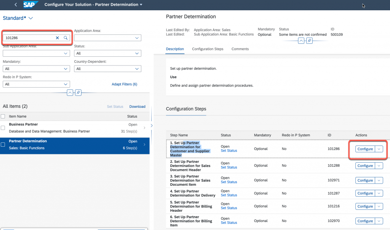This screenshot has width=390, height=230.
Task: Click the Step Name column header
Action: click(179, 135)
